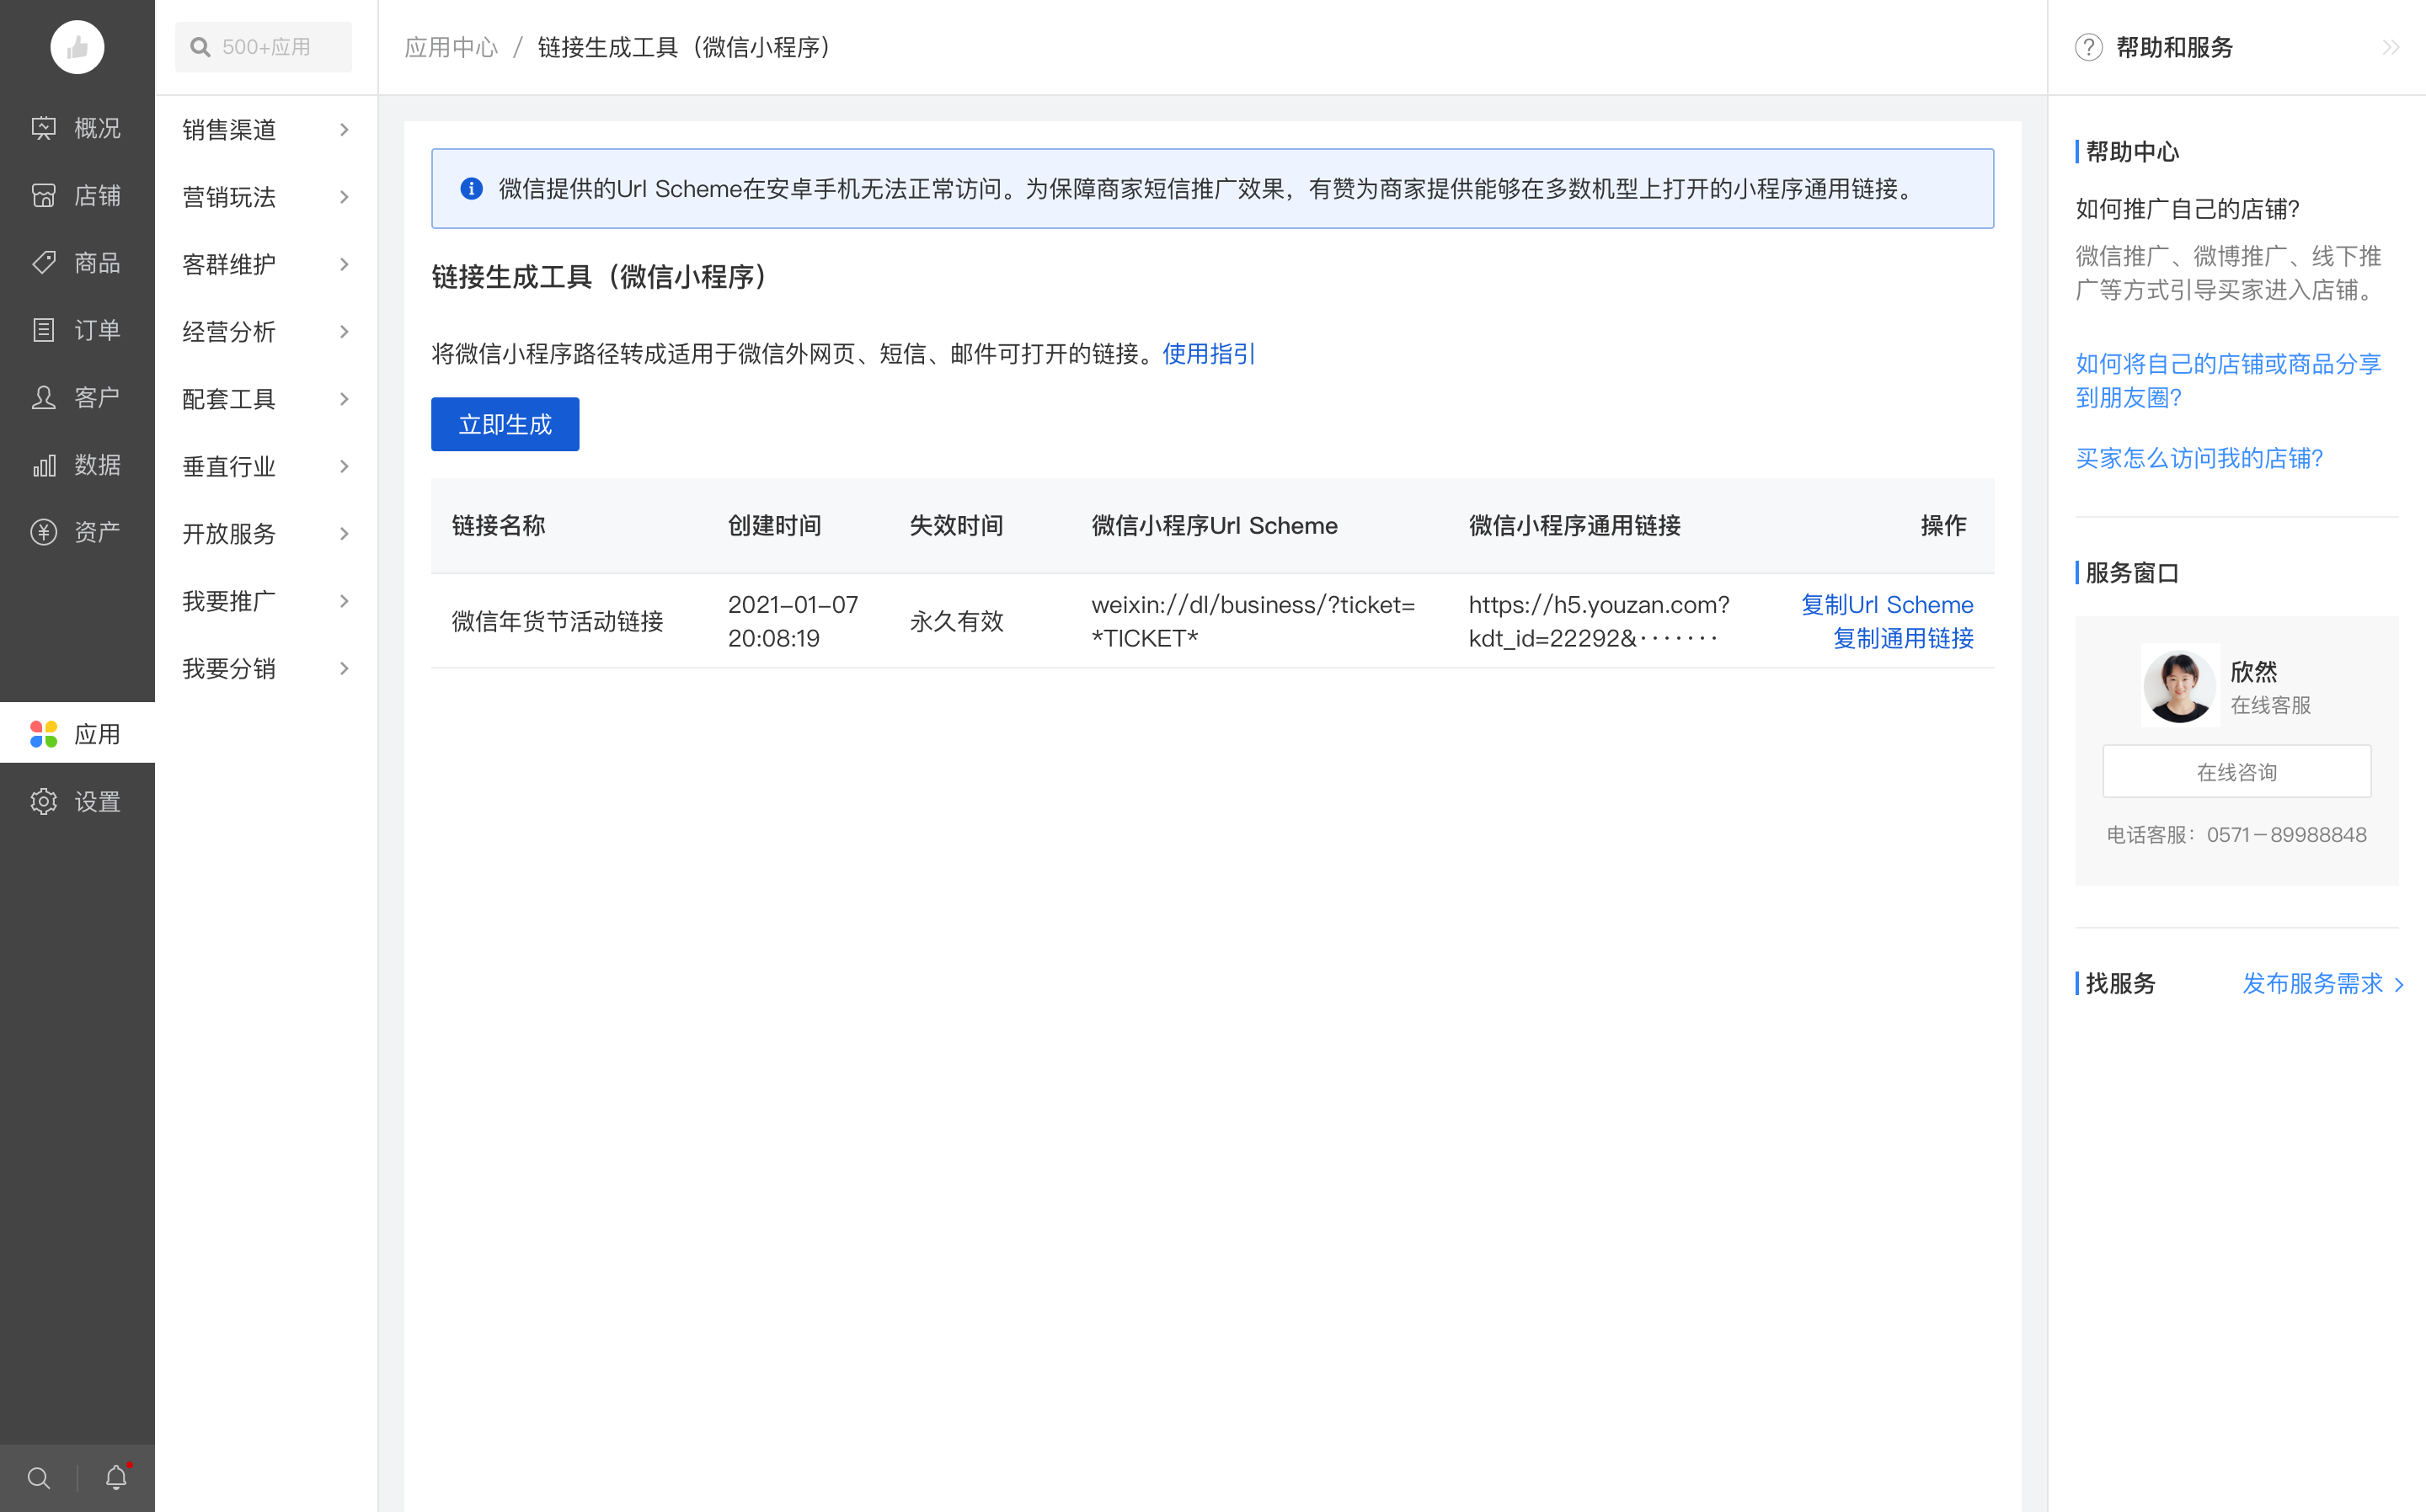Click 复制Url Scheme link

(x=1886, y=604)
